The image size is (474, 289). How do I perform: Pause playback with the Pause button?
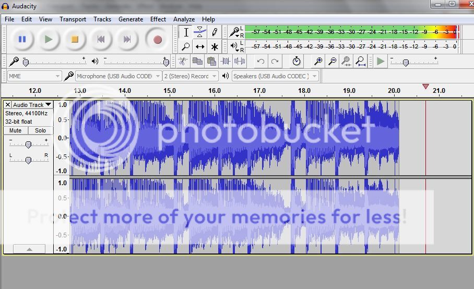tap(22, 39)
